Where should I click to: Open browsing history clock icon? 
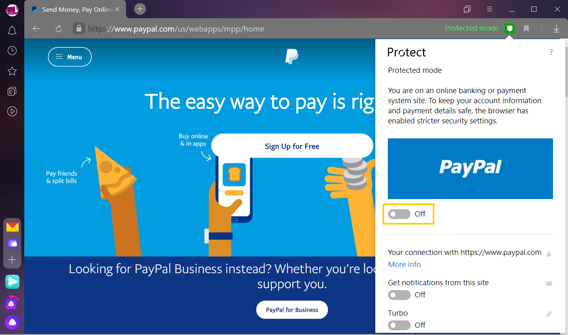(12, 51)
